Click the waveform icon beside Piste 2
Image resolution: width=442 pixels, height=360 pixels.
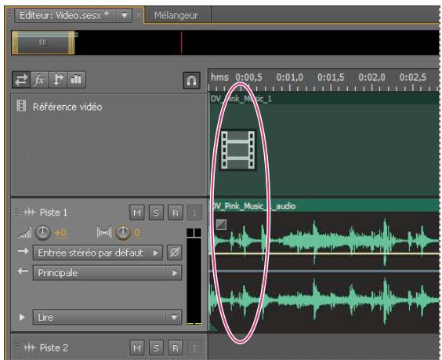[x=30, y=347]
